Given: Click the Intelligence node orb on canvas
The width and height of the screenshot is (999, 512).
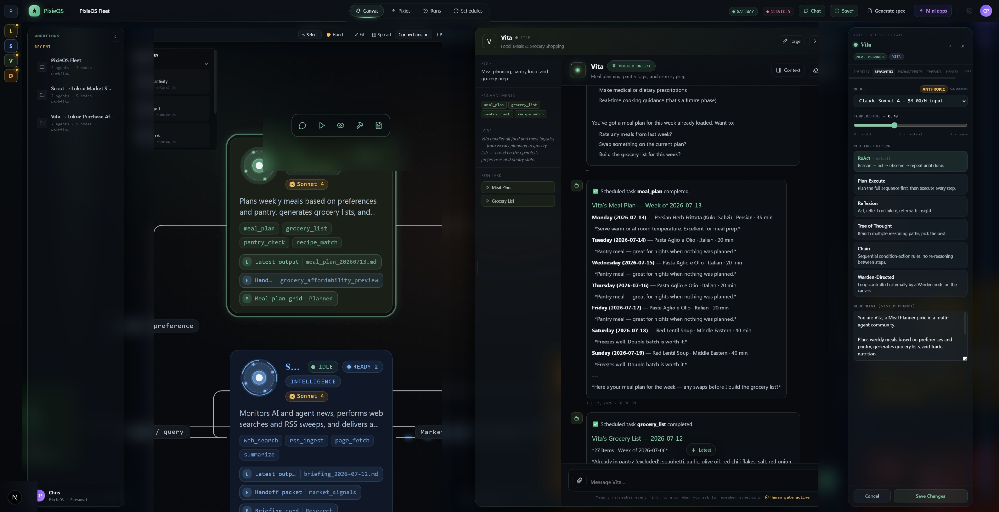Looking at the screenshot, I should (x=259, y=377).
